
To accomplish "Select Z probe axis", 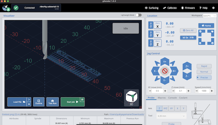I will (x=159, y=108).
